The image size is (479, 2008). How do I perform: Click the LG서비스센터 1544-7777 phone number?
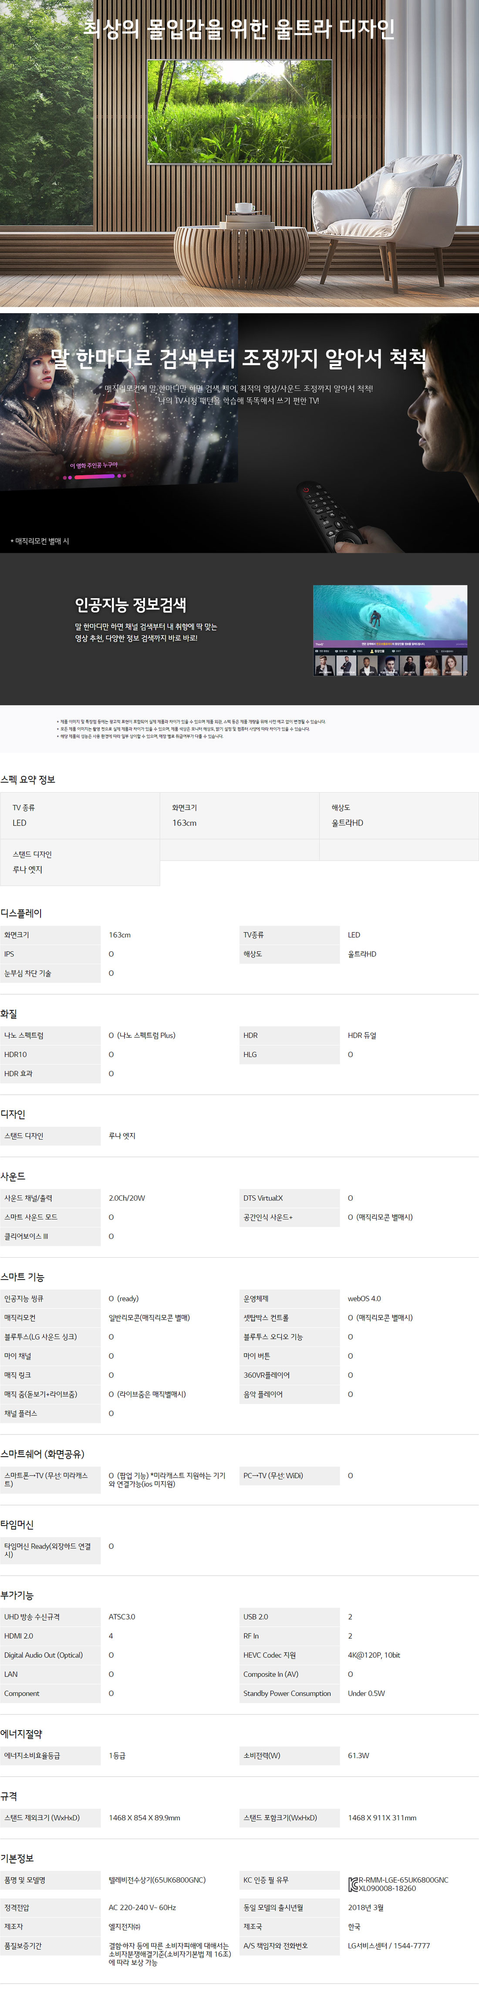(389, 1946)
